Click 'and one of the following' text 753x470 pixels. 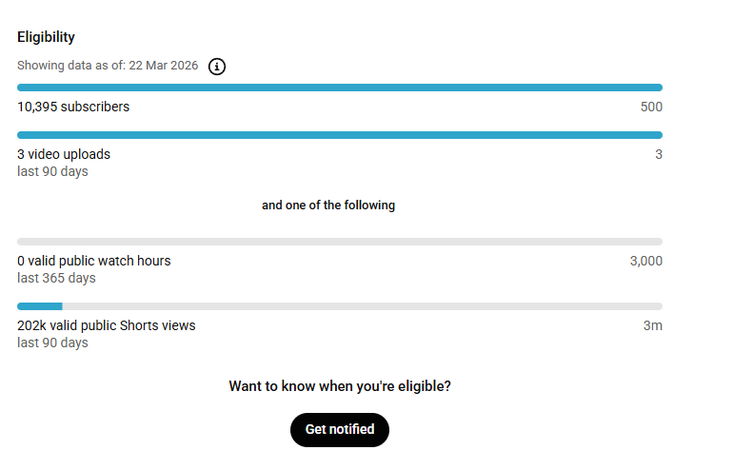[x=328, y=206]
